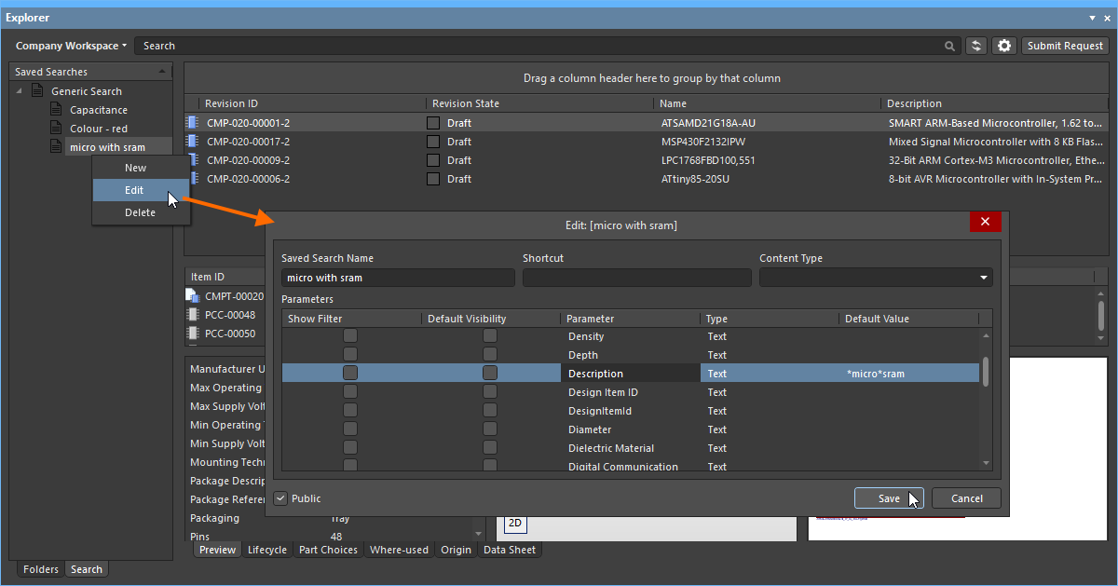Open the Company Workspace dropdown
This screenshot has width=1118, height=586.
71,46
